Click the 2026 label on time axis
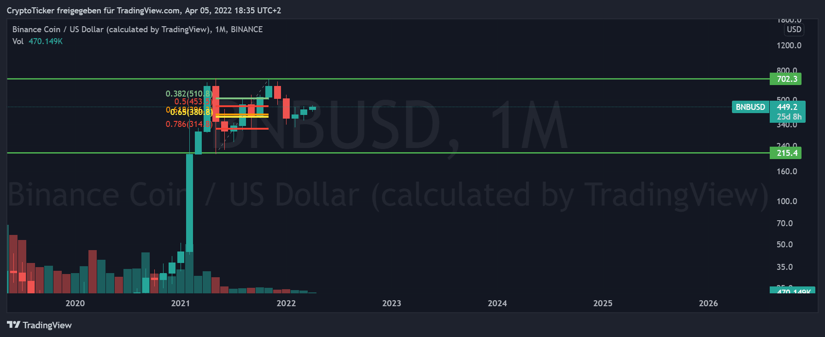 coord(708,303)
